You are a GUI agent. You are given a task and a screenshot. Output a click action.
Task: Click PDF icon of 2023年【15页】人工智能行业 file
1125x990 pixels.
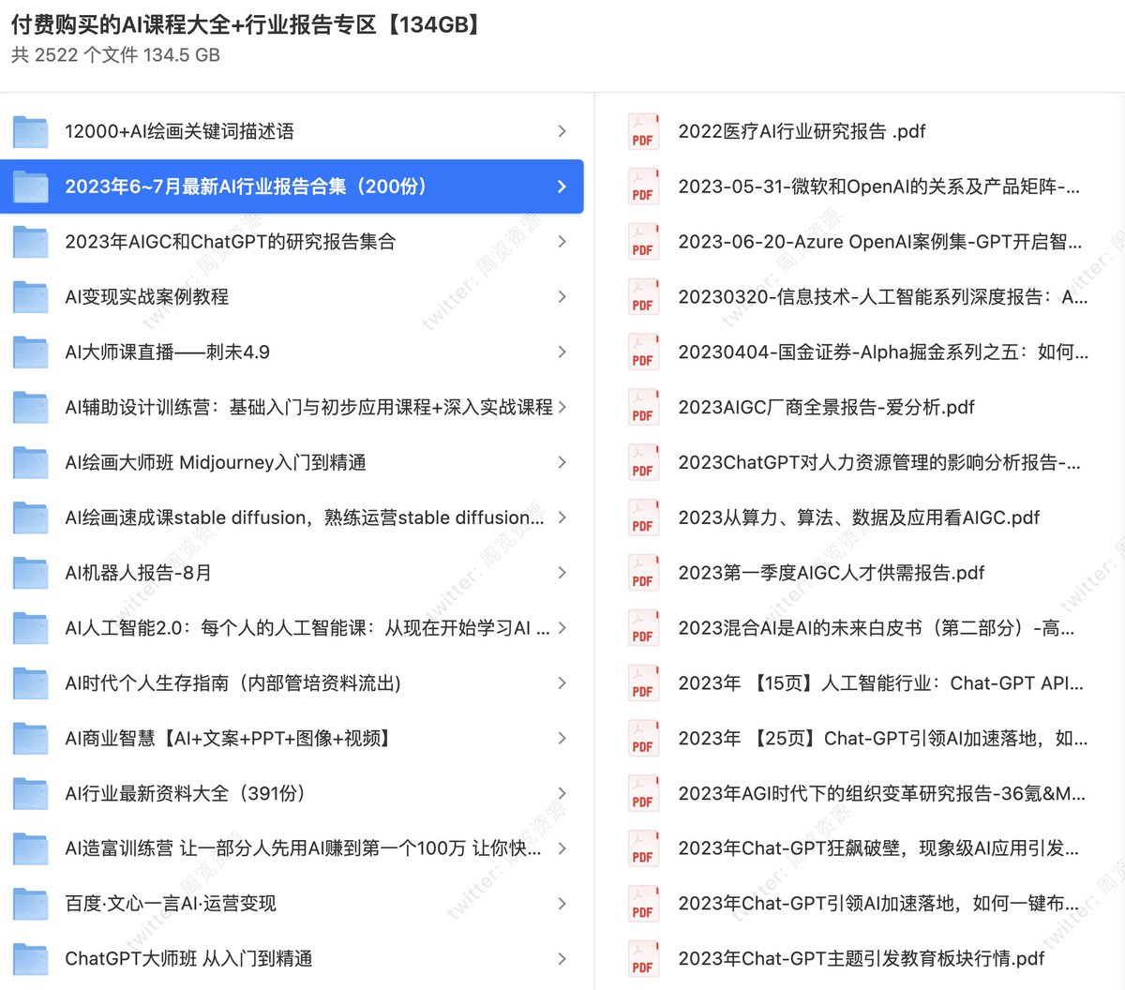pyautogui.click(x=642, y=683)
